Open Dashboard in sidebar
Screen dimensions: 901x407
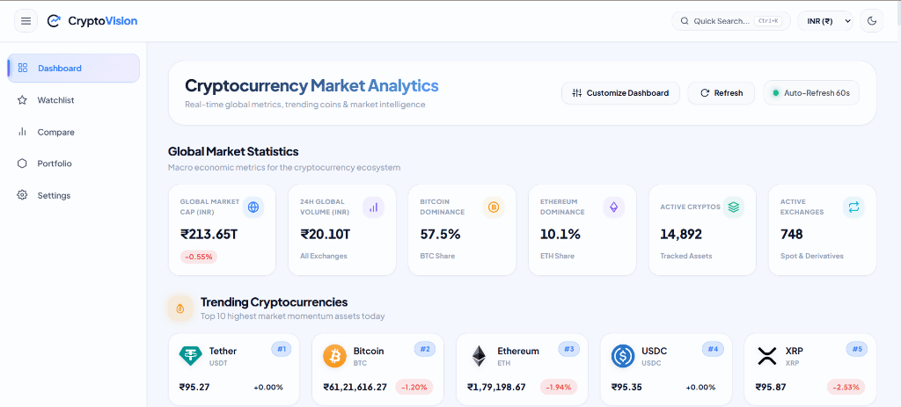click(x=74, y=69)
